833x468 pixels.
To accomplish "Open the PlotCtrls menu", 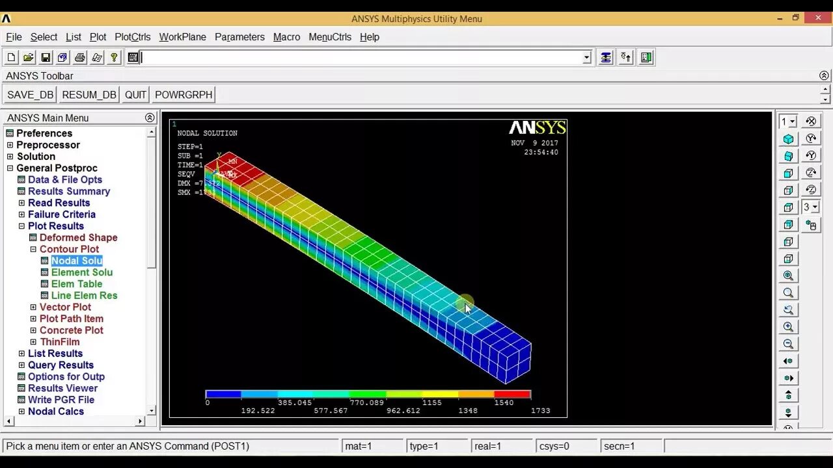I will coord(132,37).
